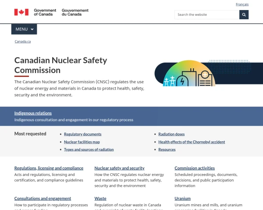The width and height of the screenshot is (263, 210).
Task: Click the Canadian Nuclear Safety Commission heading
Action: (61, 65)
